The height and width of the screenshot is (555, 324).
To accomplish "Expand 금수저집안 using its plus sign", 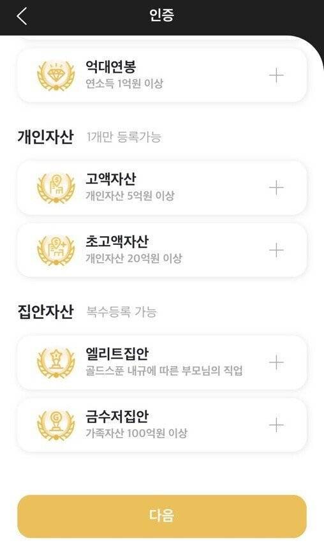I will pos(276,425).
